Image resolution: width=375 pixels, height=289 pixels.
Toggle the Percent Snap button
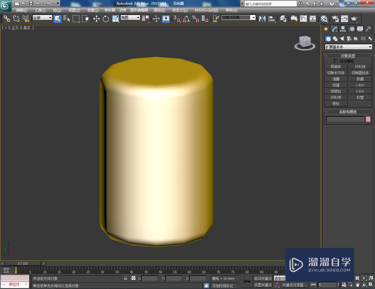(x=195, y=19)
